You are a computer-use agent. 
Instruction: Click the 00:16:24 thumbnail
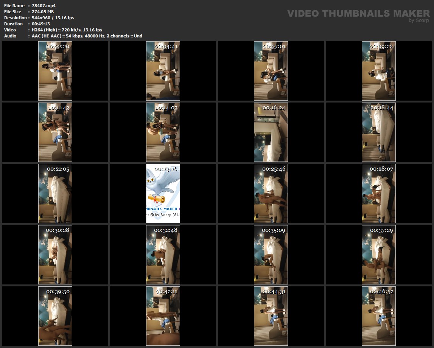tap(271, 132)
